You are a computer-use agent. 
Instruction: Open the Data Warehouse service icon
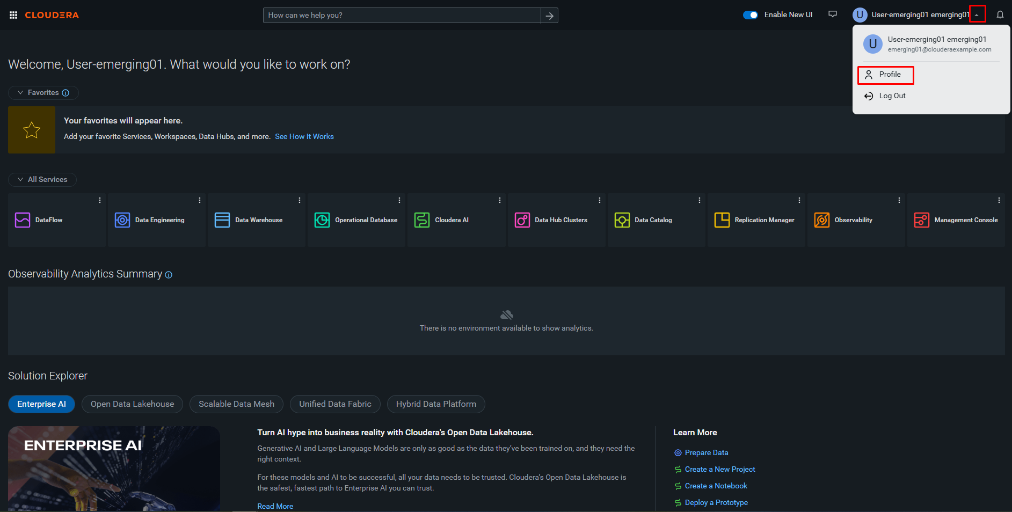click(222, 220)
